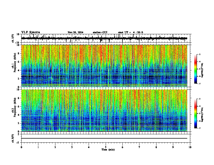Screen dimensions: 214x165
Task: Click time-axis tick label "5"
Action: 106,147
